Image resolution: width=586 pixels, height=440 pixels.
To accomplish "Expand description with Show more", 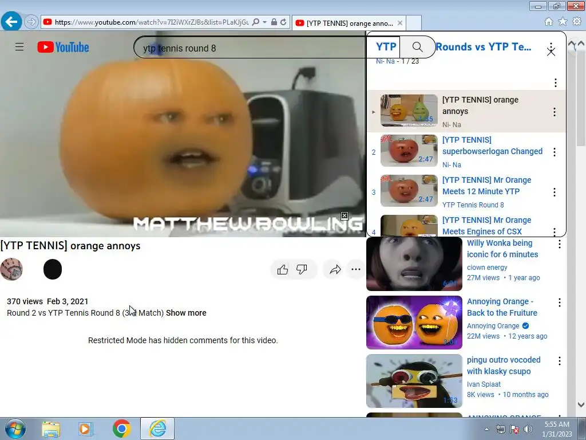I will 186,313.
